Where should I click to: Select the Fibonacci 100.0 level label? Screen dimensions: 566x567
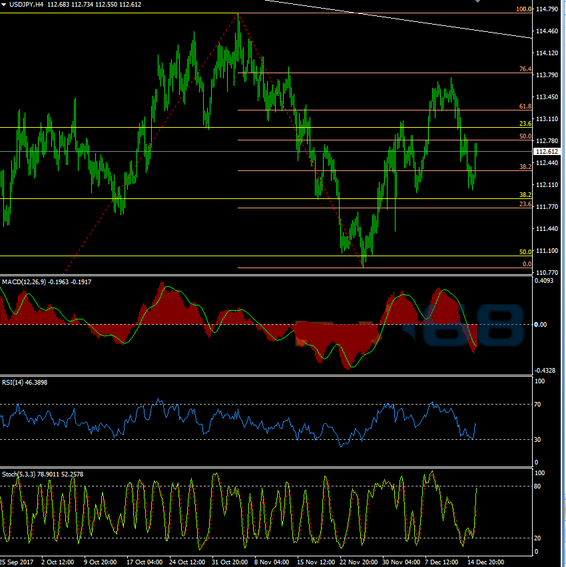pyautogui.click(x=524, y=9)
